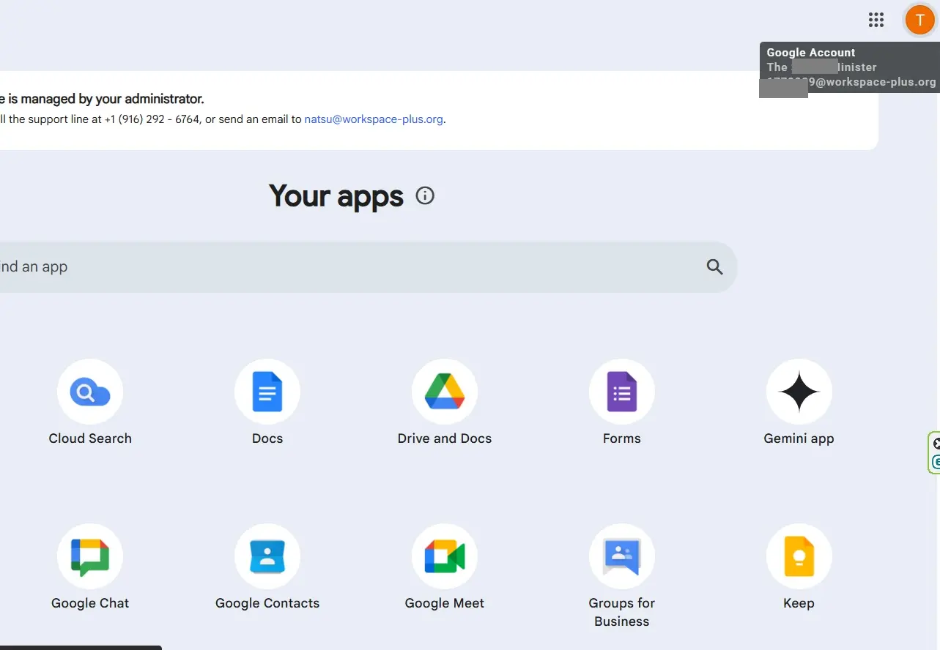Launch the Docs app icon
Image resolution: width=940 pixels, height=650 pixels.
click(x=267, y=392)
